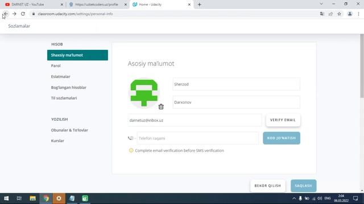This screenshot has width=364, height=204.
Task: Open Obunalar & To'lovlar section
Action: (x=69, y=130)
